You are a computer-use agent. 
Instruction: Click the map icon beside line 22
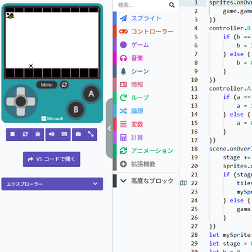pyautogui.click(x=183, y=183)
